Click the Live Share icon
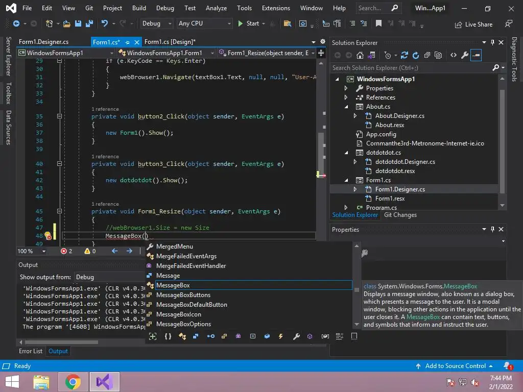Viewport: 523px width, 392px height. pyautogui.click(x=458, y=24)
